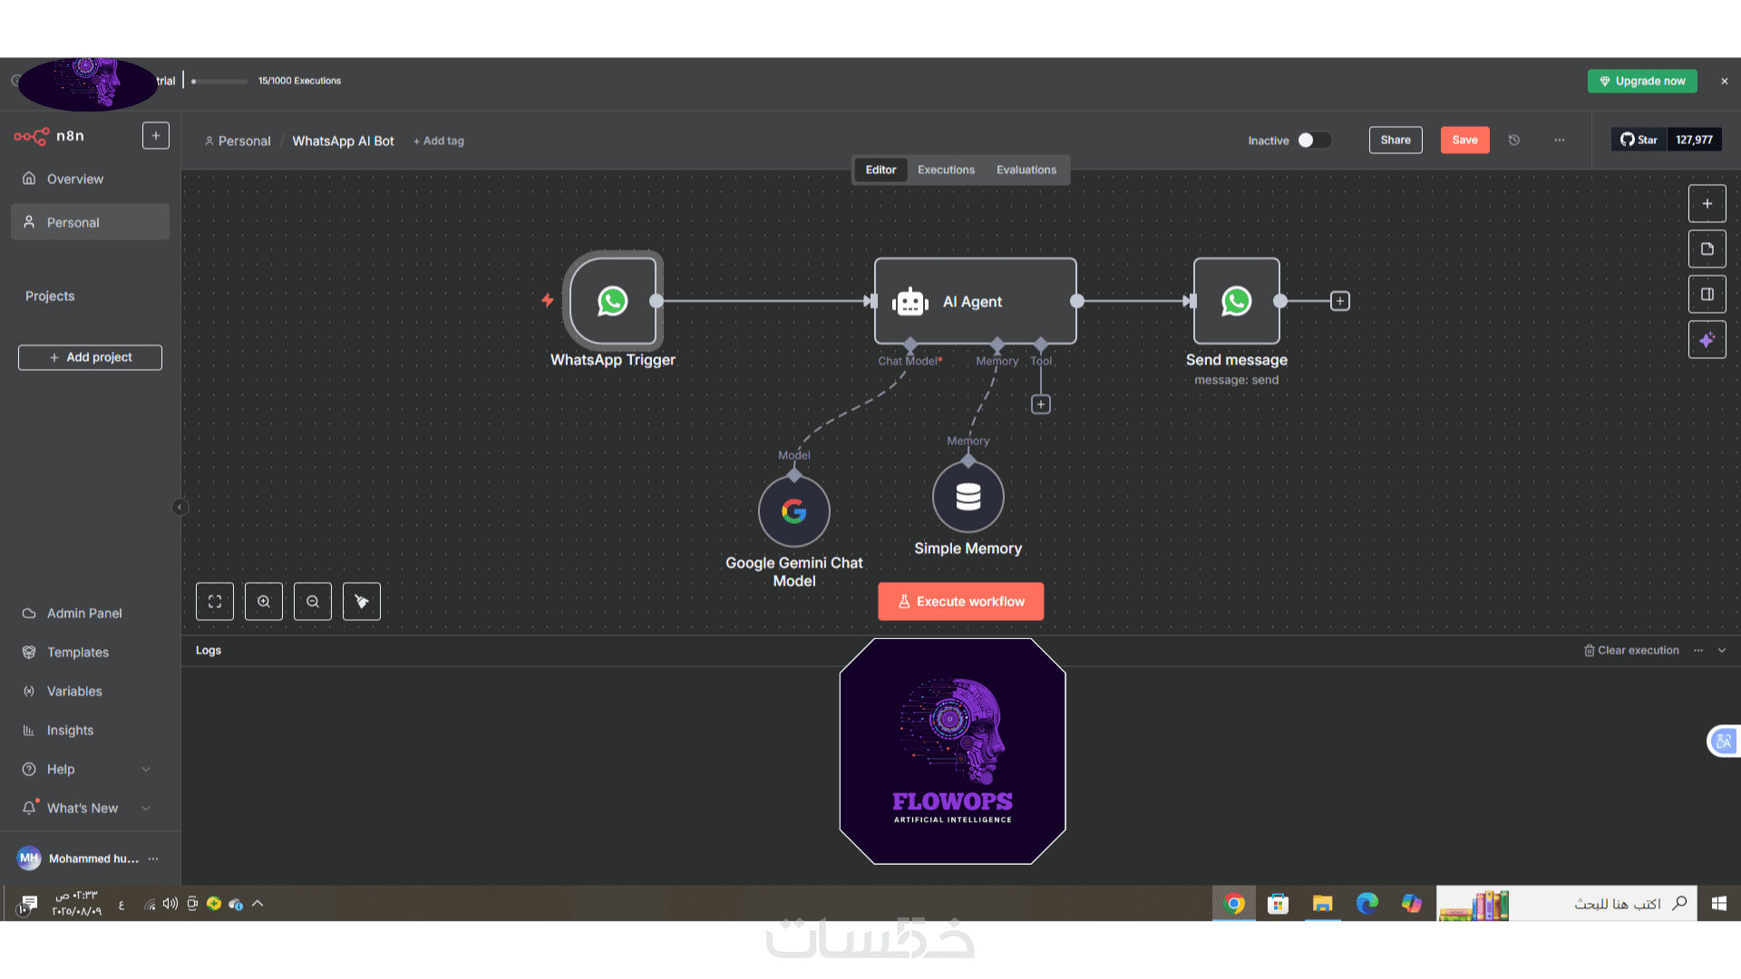This screenshot has height=979, width=1741.
Task: Open the AI assistant sparkle icon
Action: tap(1707, 340)
